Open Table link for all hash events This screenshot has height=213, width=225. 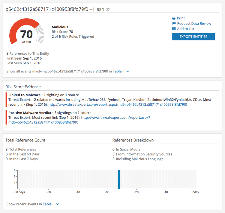[117, 71]
